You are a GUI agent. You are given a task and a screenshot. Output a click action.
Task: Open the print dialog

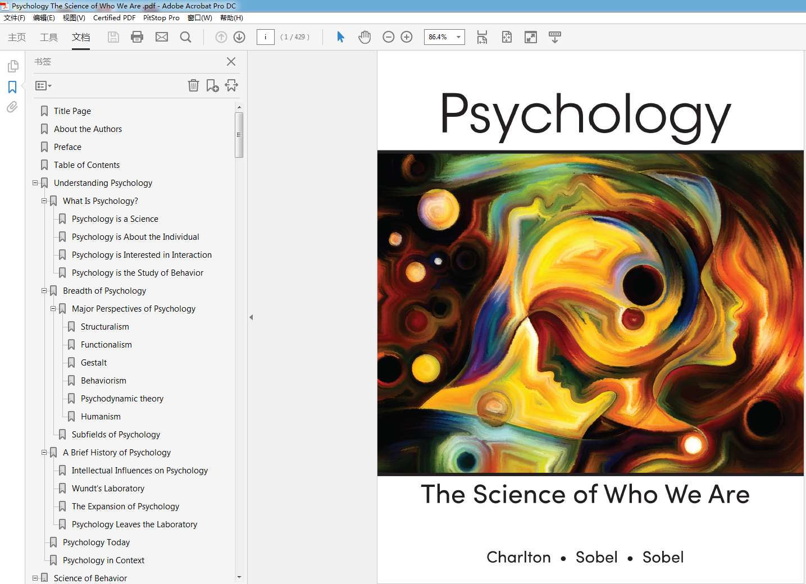point(137,36)
